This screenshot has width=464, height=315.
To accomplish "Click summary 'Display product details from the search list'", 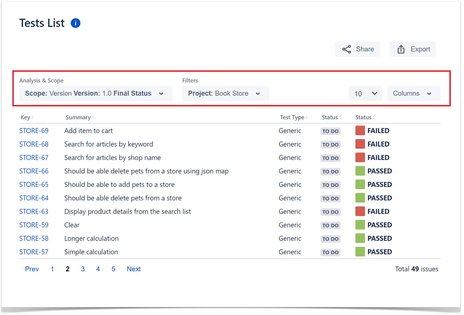I will [x=128, y=212].
